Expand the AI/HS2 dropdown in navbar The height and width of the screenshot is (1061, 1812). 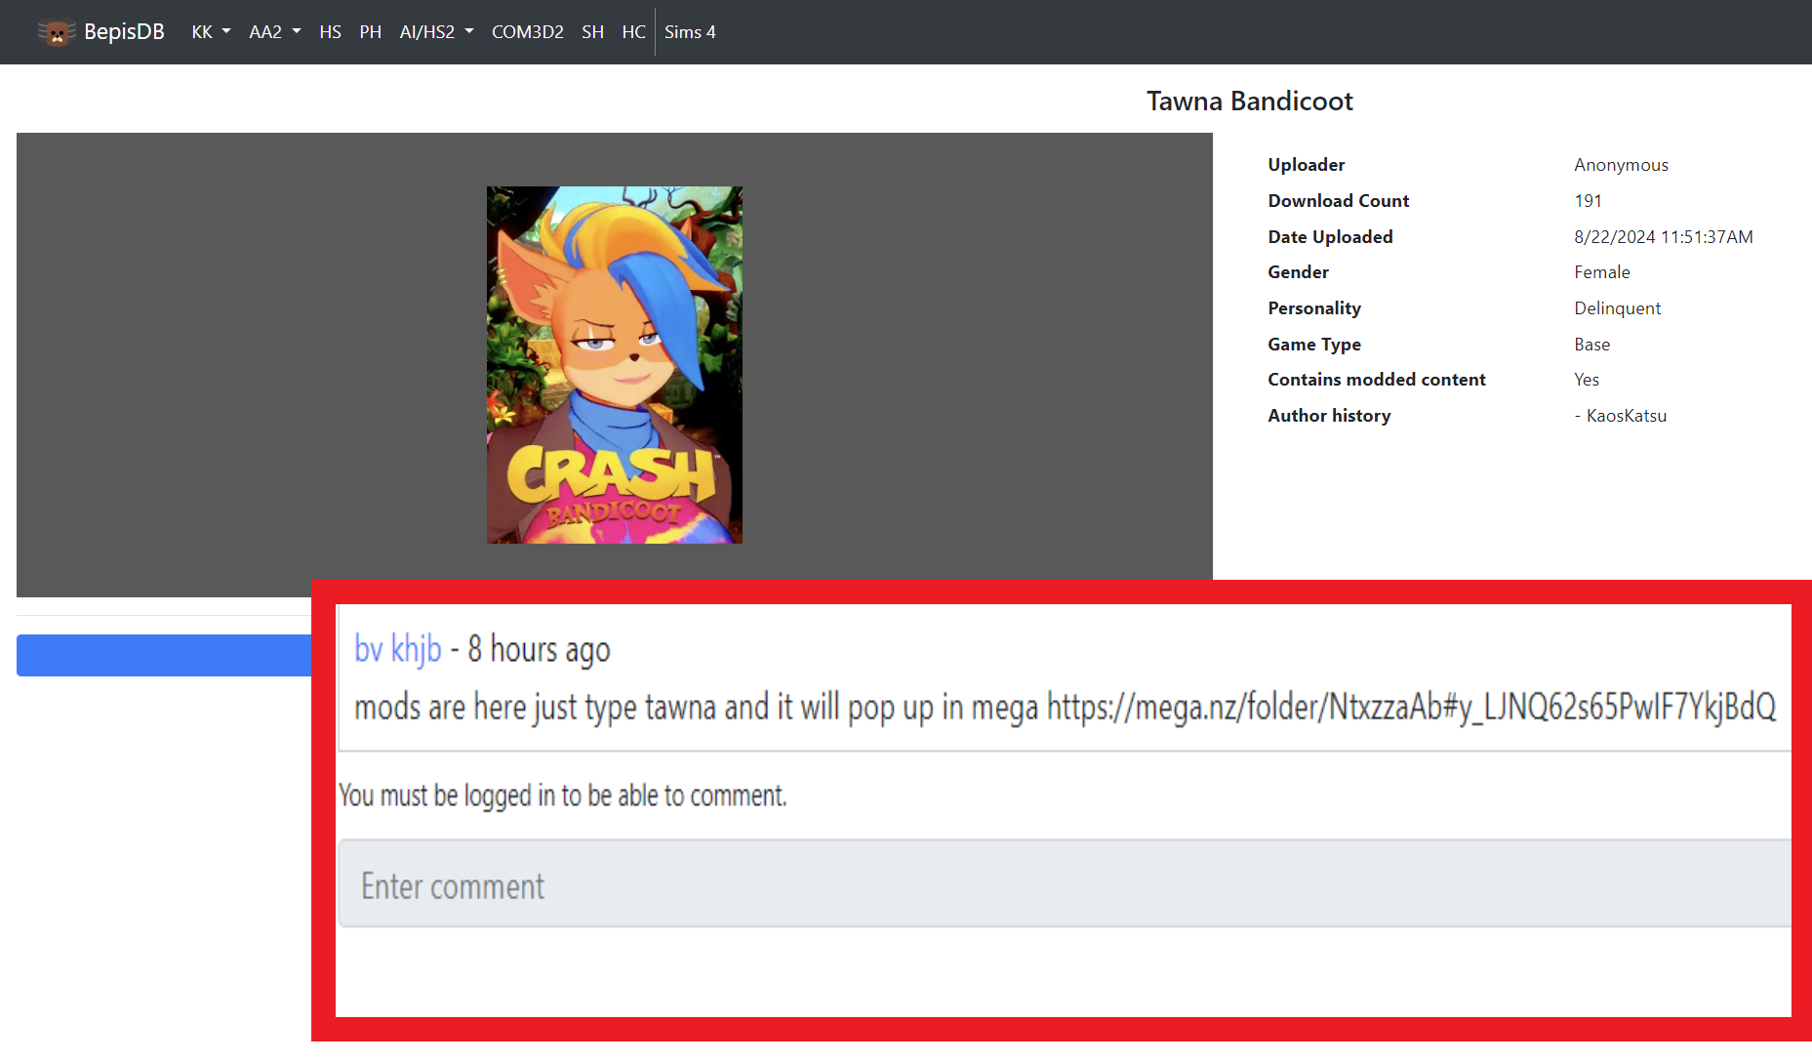click(x=436, y=32)
